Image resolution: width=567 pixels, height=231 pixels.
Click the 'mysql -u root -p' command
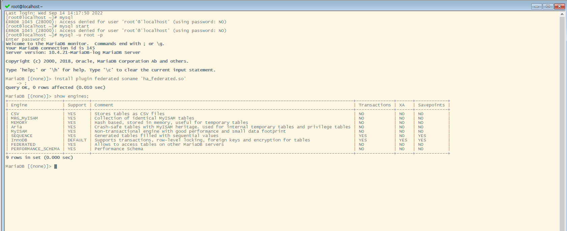click(81, 35)
